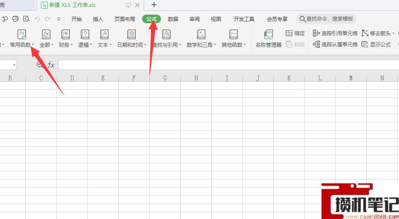Image resolution: width=399 pixels, height=219 pixels.
Task: Open the 常用函数 function icon
Action: click(x=22, y=34)
